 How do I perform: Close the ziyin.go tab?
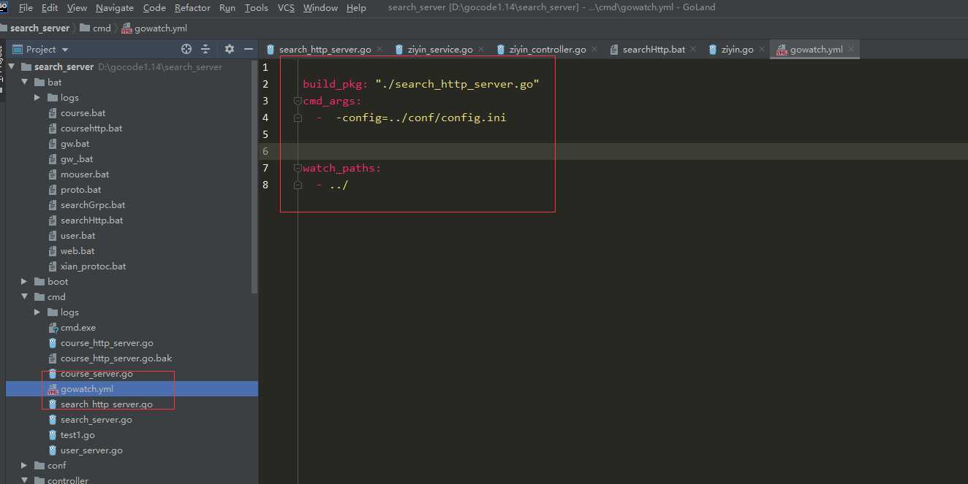[x=763, y=50]
